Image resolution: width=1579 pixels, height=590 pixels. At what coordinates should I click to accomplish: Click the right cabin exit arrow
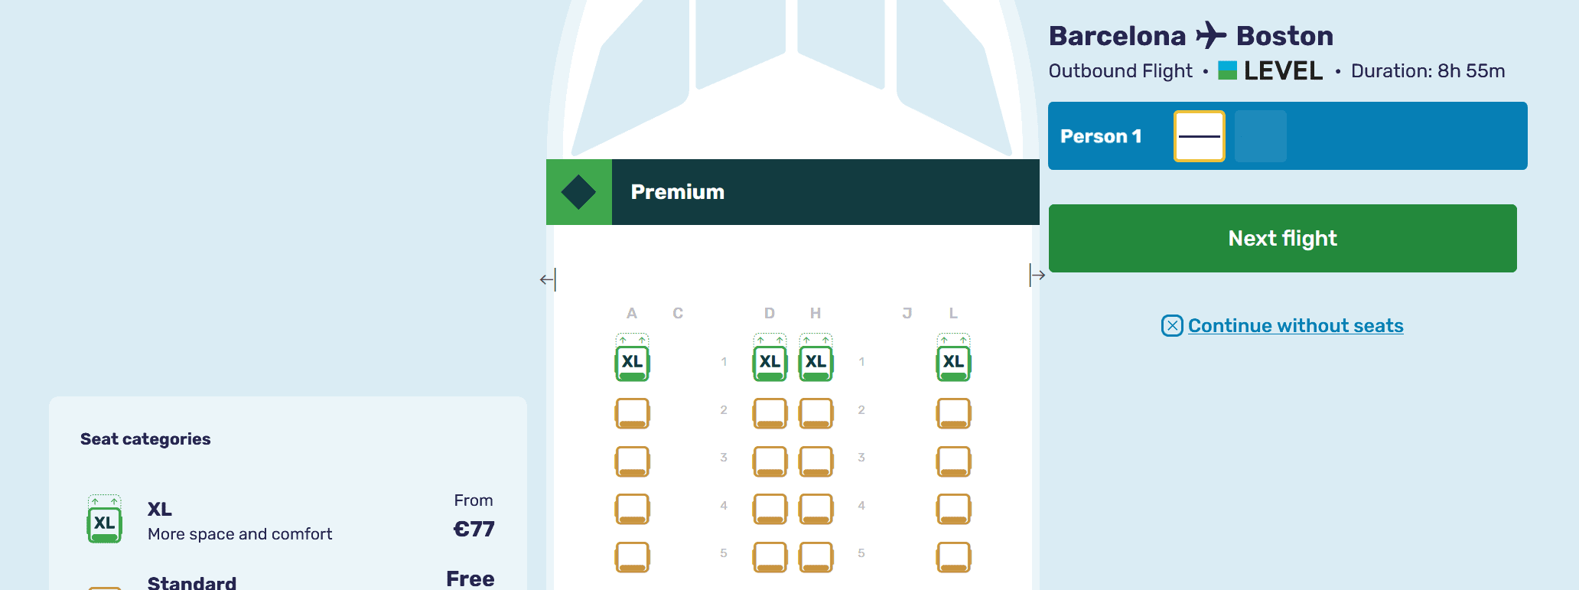pos(1037,275)
